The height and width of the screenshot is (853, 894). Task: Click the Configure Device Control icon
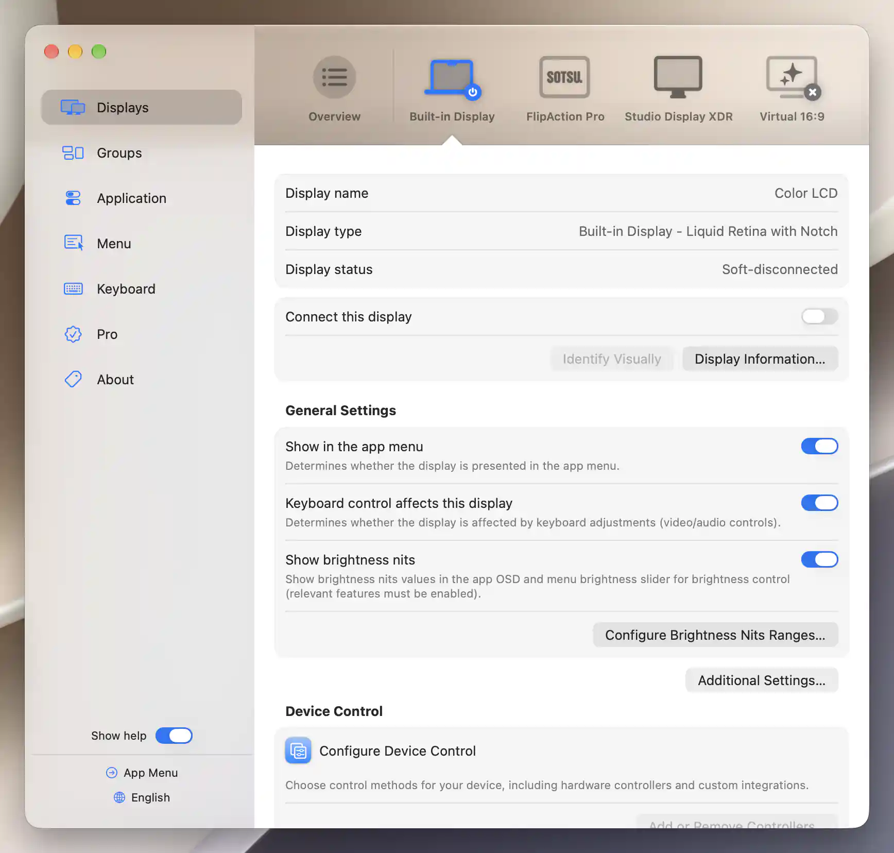(298, 750)
